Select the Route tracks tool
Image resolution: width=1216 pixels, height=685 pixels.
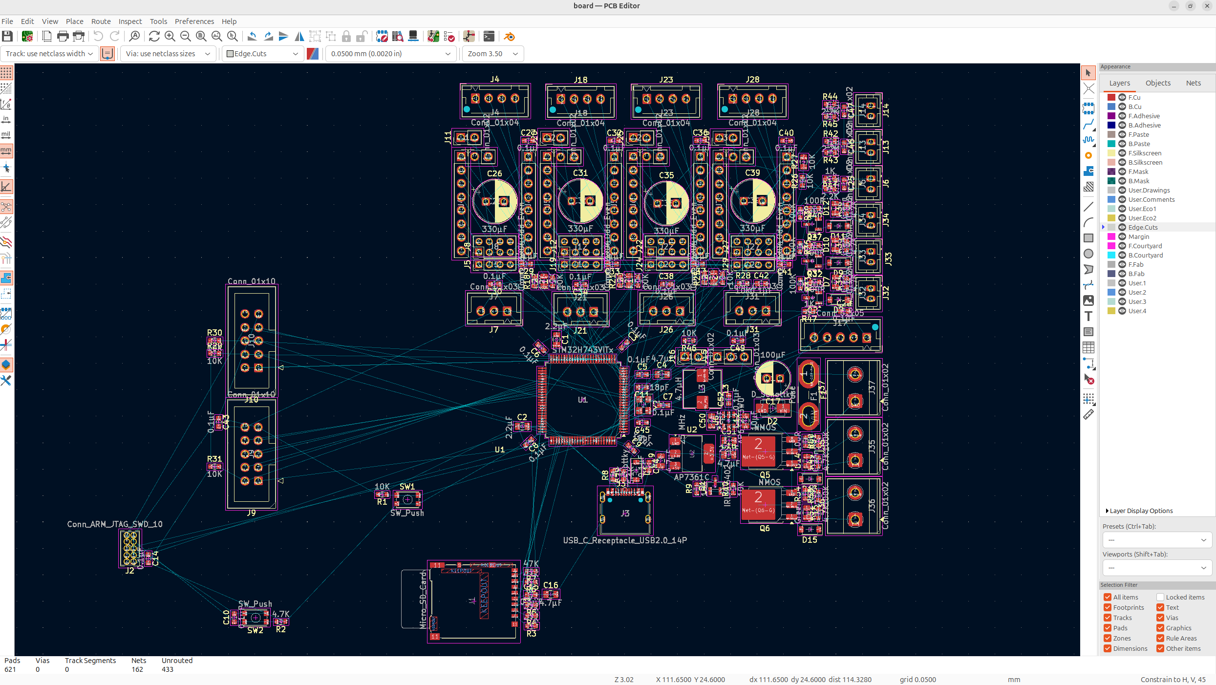tap(1088, 124)
